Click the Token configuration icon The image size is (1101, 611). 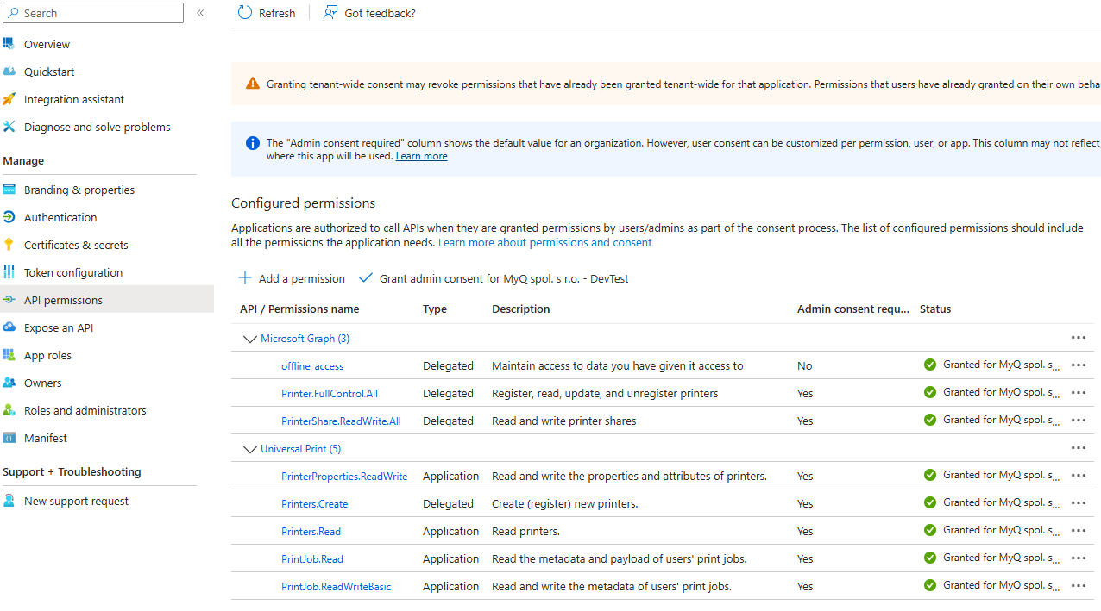(x=9, y=272)
